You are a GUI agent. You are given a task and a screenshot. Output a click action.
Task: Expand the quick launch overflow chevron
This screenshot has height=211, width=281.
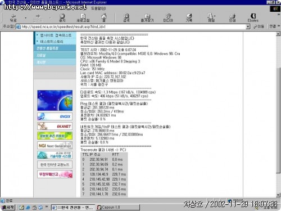click(x=47, y=206)
